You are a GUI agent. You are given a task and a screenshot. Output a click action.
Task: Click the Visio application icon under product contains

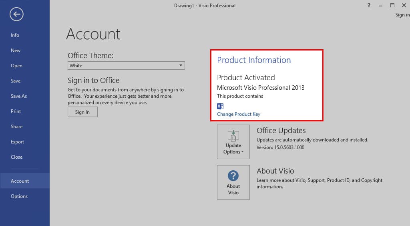pyautogui.click(x=220, y=106)
